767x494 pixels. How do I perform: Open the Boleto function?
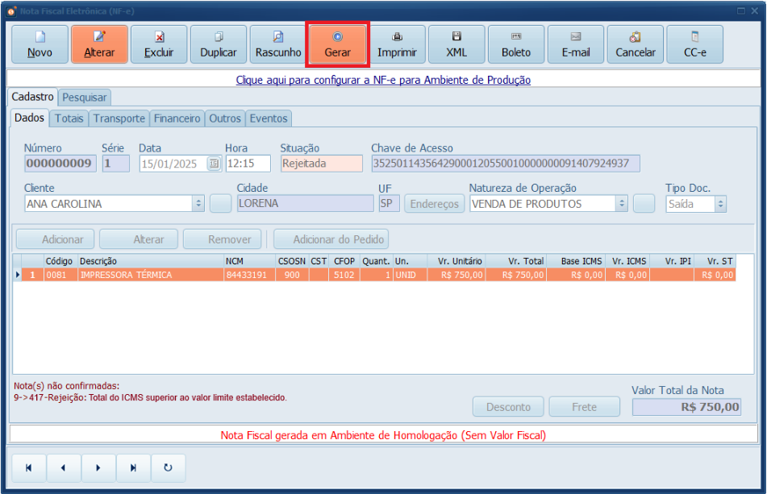pos(515,44)
